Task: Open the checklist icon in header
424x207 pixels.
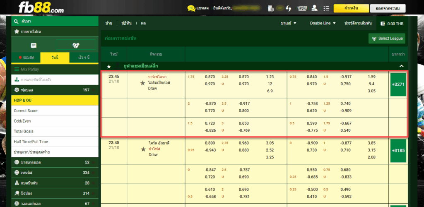Action: coord(326,8)
